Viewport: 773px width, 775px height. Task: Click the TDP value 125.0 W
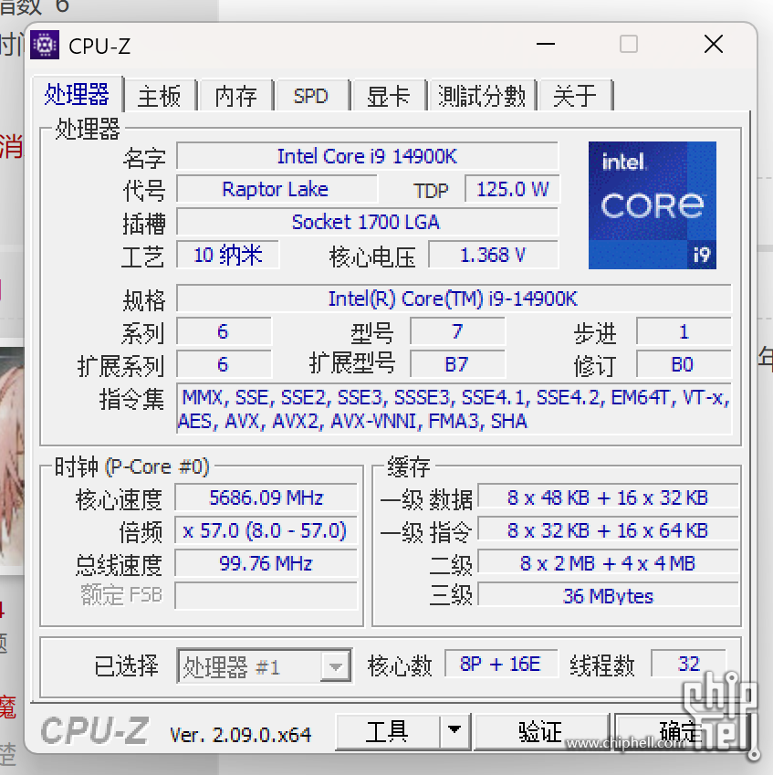512,189
